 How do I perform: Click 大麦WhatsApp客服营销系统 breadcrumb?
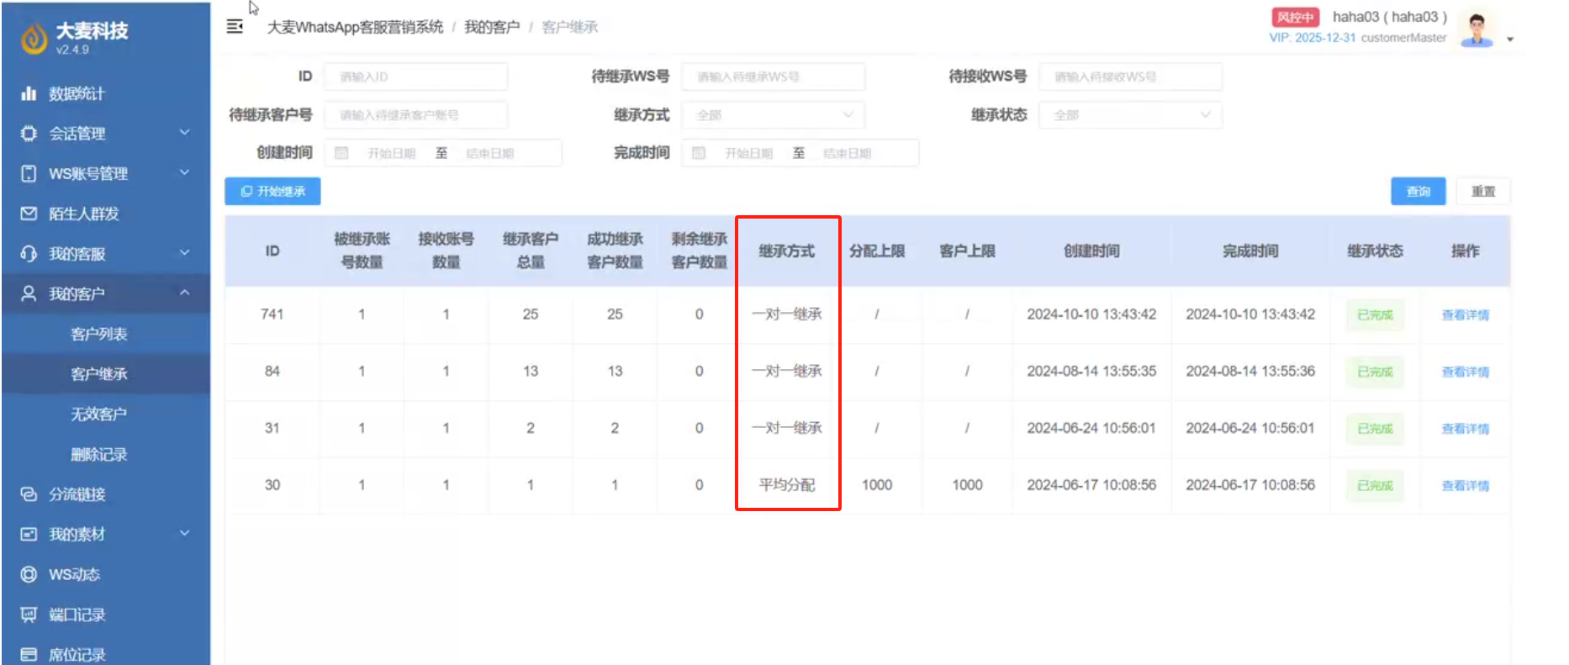(355, 27)
